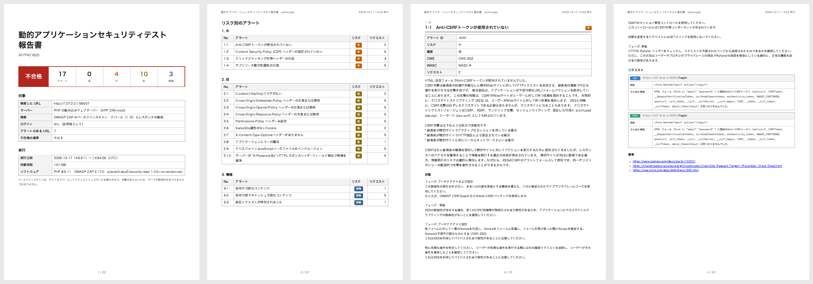The image size is (813, 284).
Task: Open the zaproxy.org alerts 10202 link
Action: 664,161
